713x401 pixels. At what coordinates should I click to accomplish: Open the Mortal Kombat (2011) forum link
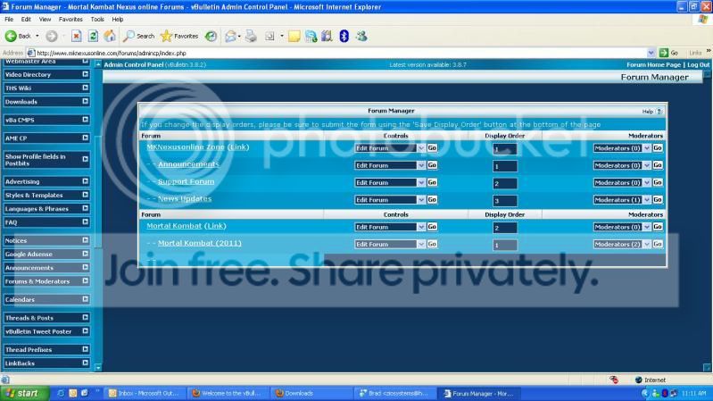(200, 243)
